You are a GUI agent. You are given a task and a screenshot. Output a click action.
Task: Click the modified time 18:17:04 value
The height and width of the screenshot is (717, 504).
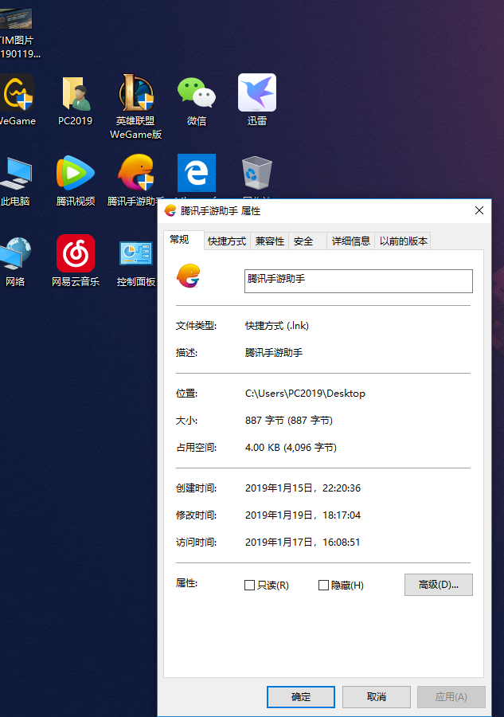pos(303,515)
